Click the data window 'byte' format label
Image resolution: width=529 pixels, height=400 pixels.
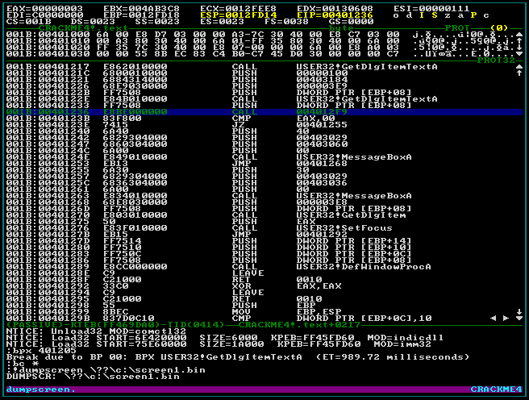[341, 27]
